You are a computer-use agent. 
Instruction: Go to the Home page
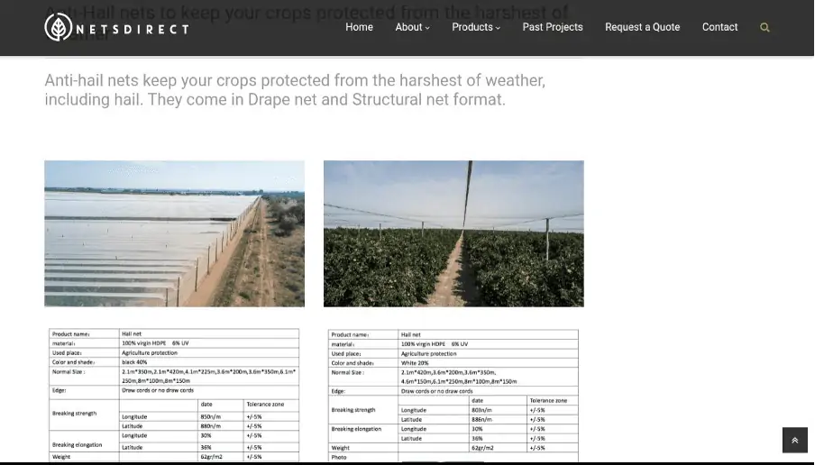[x=359, y=27]
